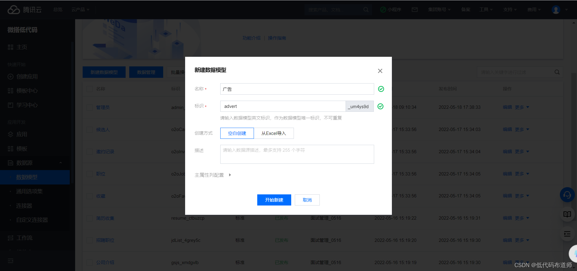Image resolution: width=577 pixels, height=271 pixels.
Task: Open the 集团账号 dropdown
Action: point(439,10)
